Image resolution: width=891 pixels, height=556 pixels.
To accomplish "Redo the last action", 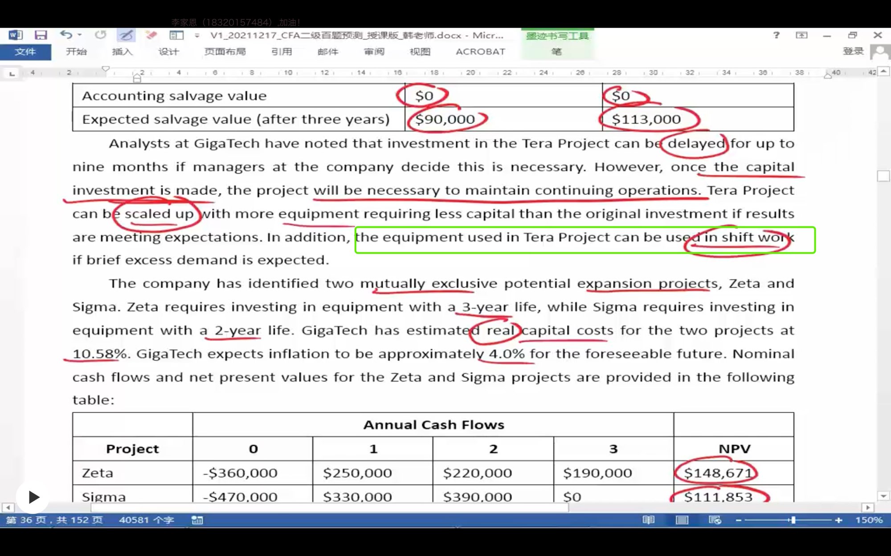I will [x=101, y=35].
